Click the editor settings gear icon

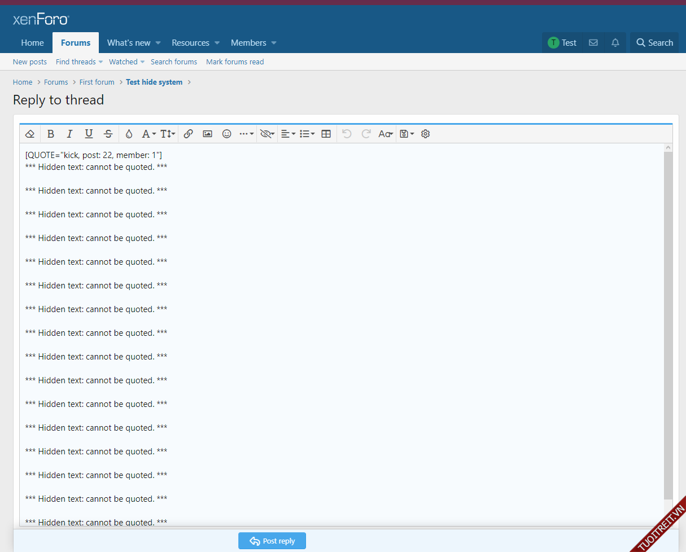426,134
